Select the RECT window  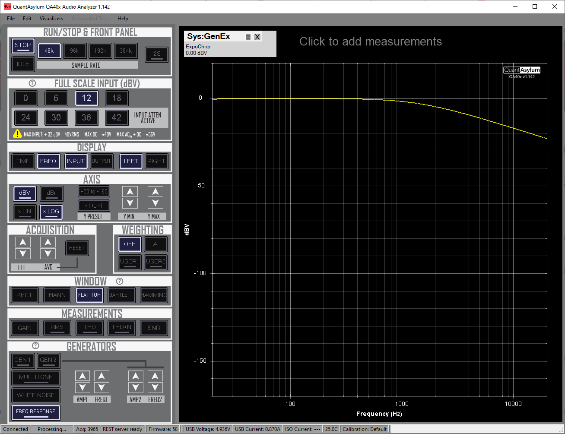click(25, 295)
